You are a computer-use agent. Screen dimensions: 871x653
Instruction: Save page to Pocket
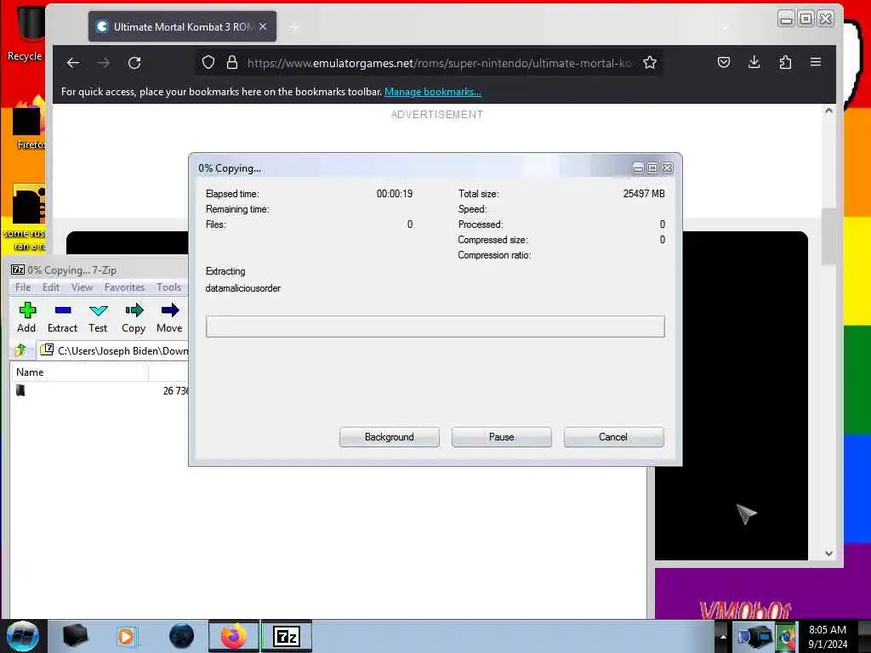(723, 62)
